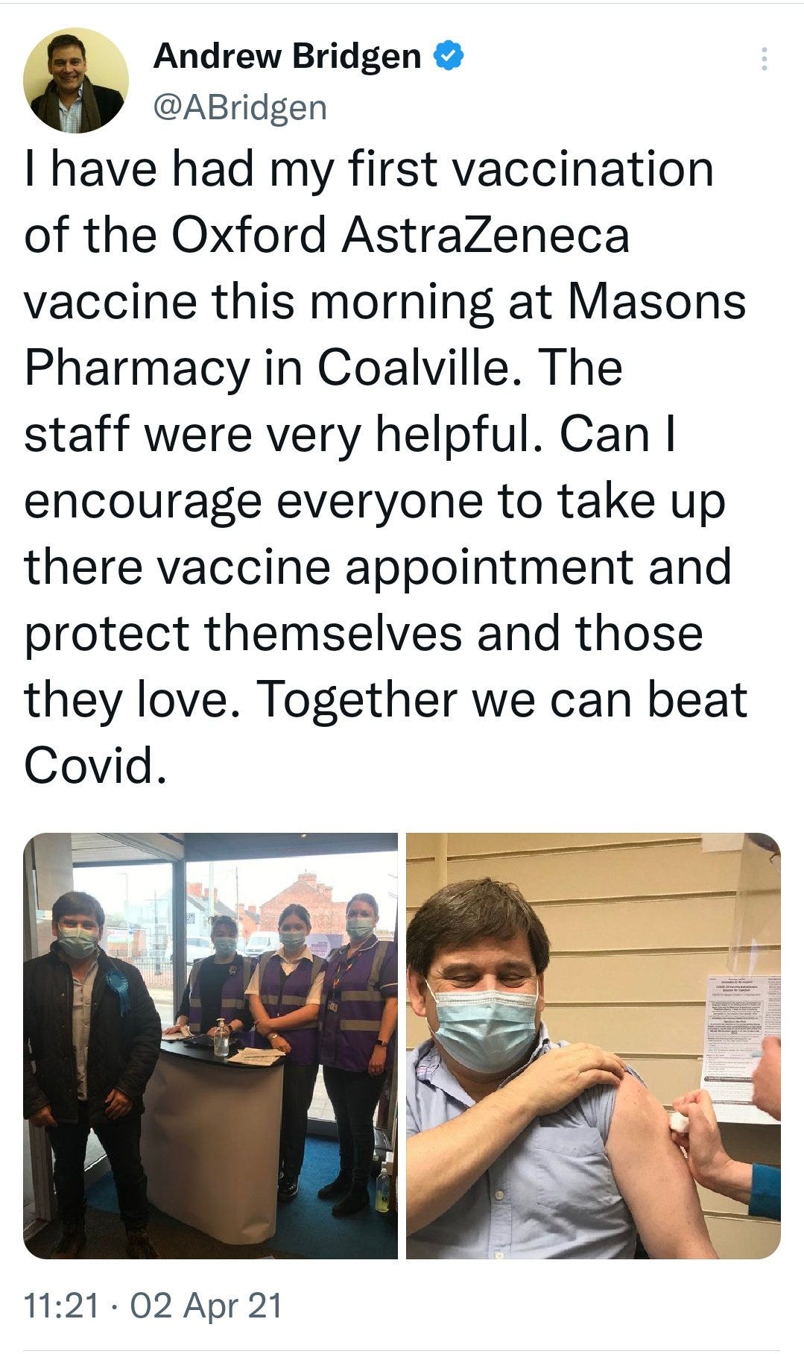Viewport: 804px width, 1354px height.
Task: Open the three-dot more options menu
Action: [764, 59]
